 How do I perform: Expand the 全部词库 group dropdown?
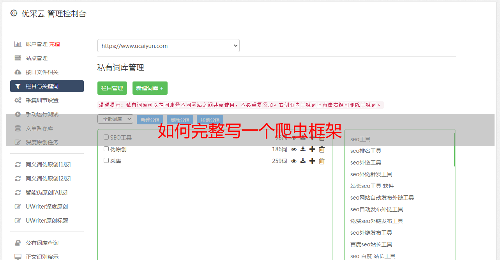[115, 119]
